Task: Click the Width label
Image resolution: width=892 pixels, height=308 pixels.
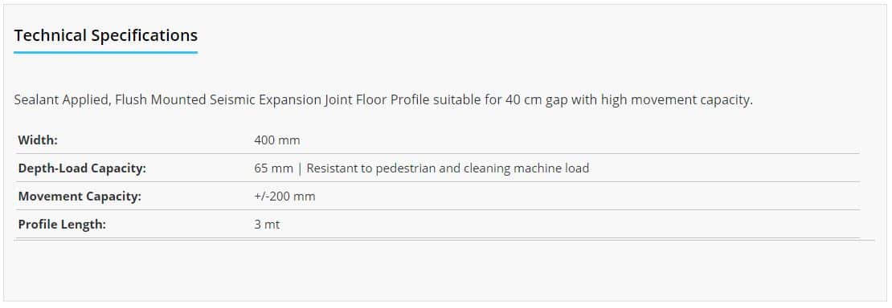Action: pyautogui.click(x=38, y=140)
